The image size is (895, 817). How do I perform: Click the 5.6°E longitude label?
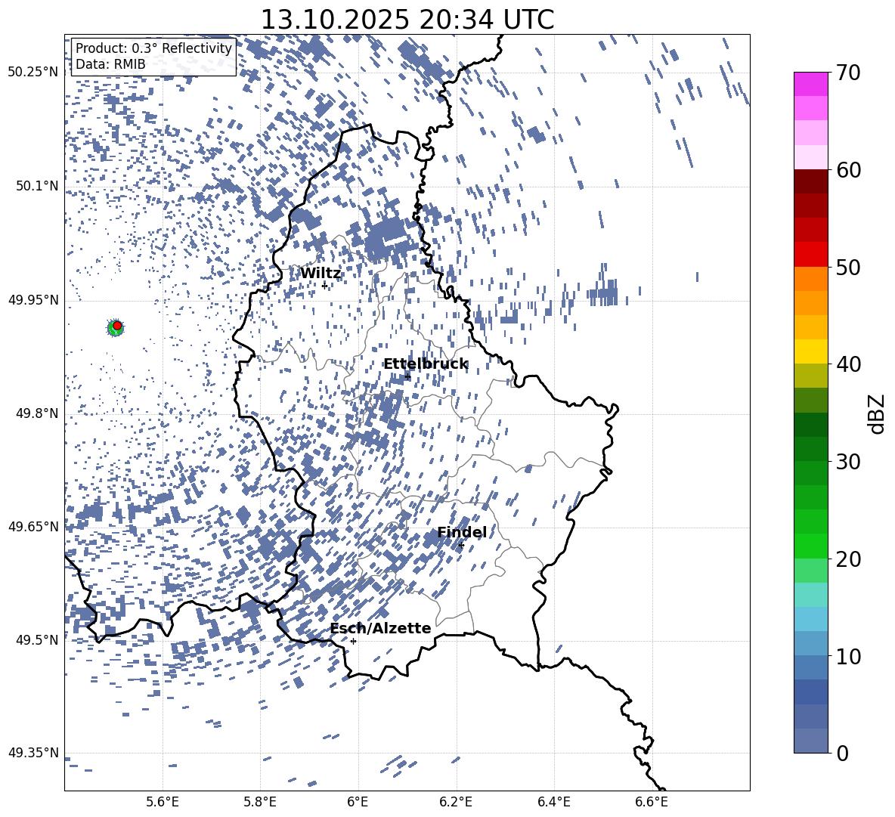point(162,802)
